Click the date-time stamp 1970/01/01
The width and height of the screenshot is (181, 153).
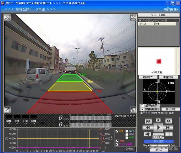click(x=124, y=116)
